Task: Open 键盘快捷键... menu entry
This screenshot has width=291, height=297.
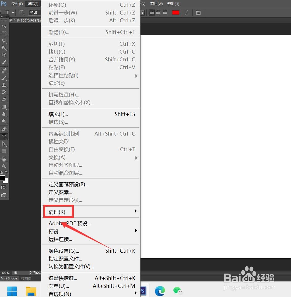Action: coord(91,278)
